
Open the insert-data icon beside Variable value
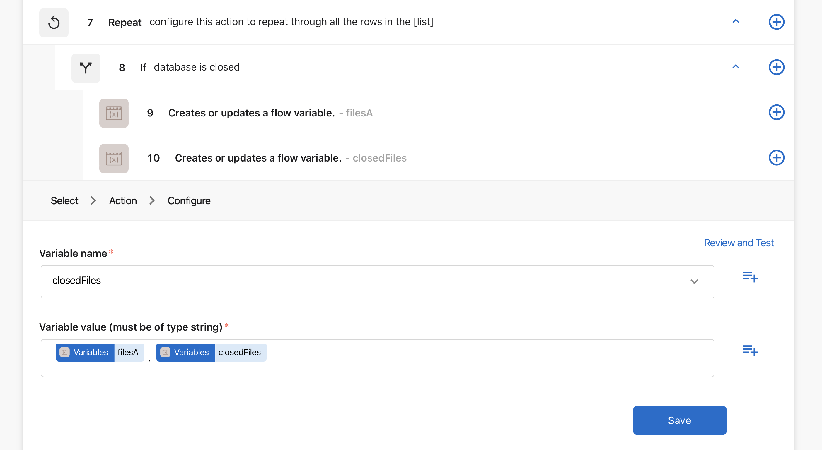click(x=750, y=350)
